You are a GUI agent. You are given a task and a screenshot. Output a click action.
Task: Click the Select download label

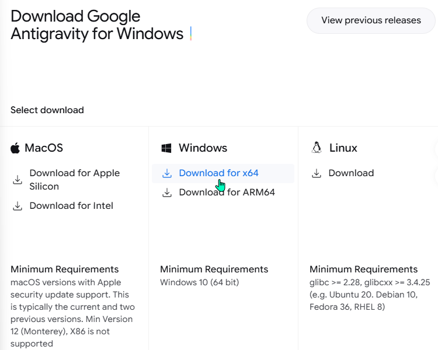(47, 110)
